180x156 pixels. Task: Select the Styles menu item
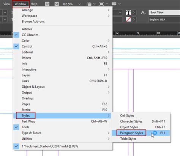tap(62, 116)
